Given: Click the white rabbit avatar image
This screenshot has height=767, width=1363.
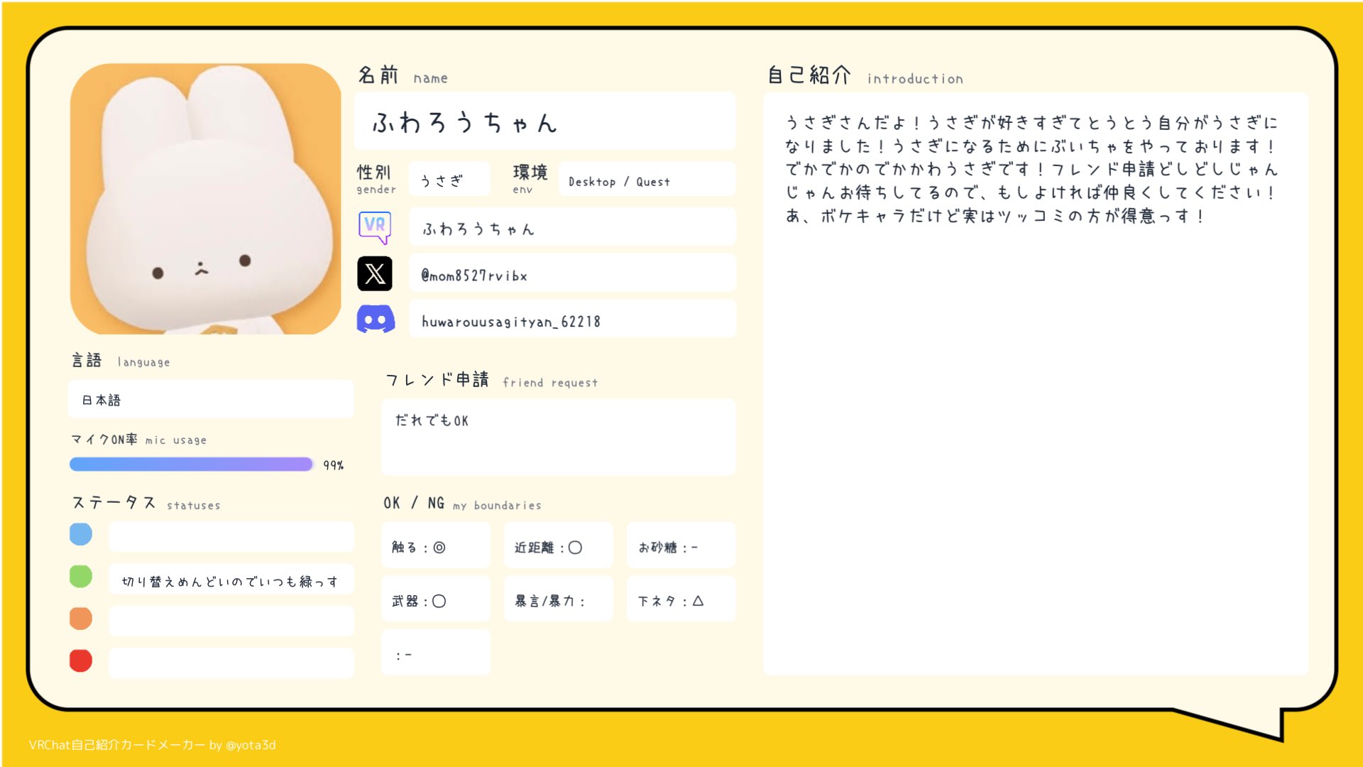Looking at the screenshot, I should [x=205, y=199].
